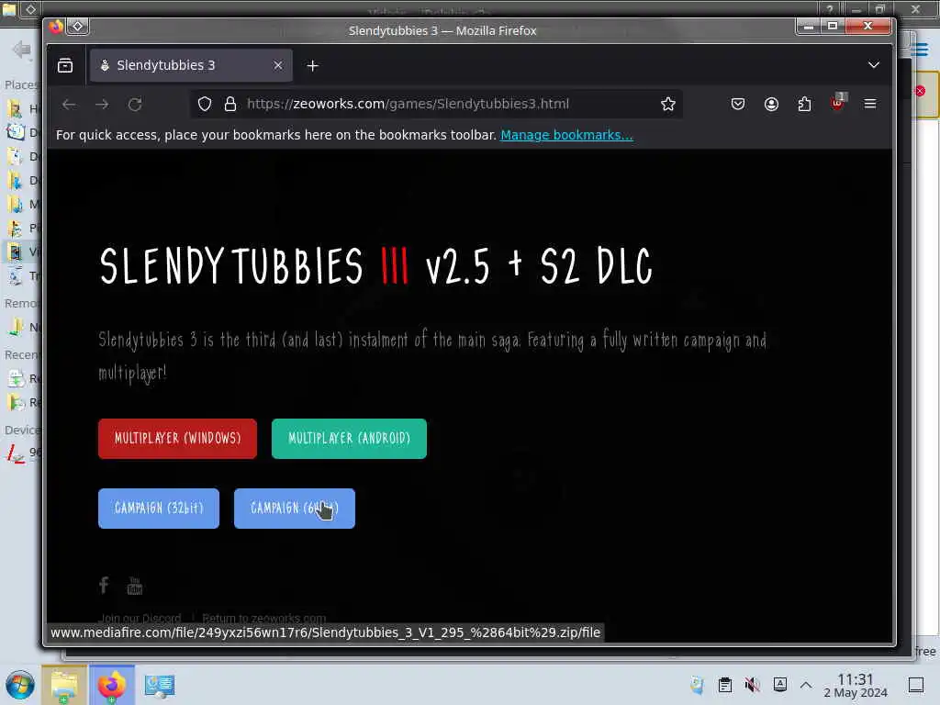940x705 pixels.
Task: Download Multiplayer (Windows) version
Action: 177,439
